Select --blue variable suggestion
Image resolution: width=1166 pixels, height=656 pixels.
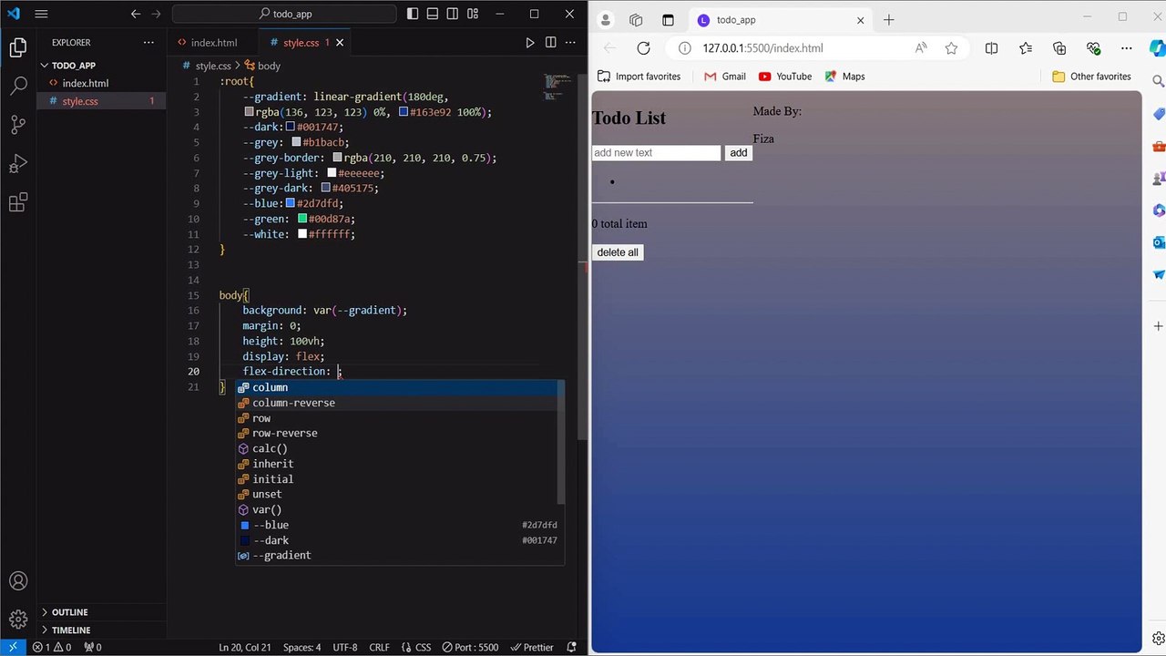[x=400, y=525]
